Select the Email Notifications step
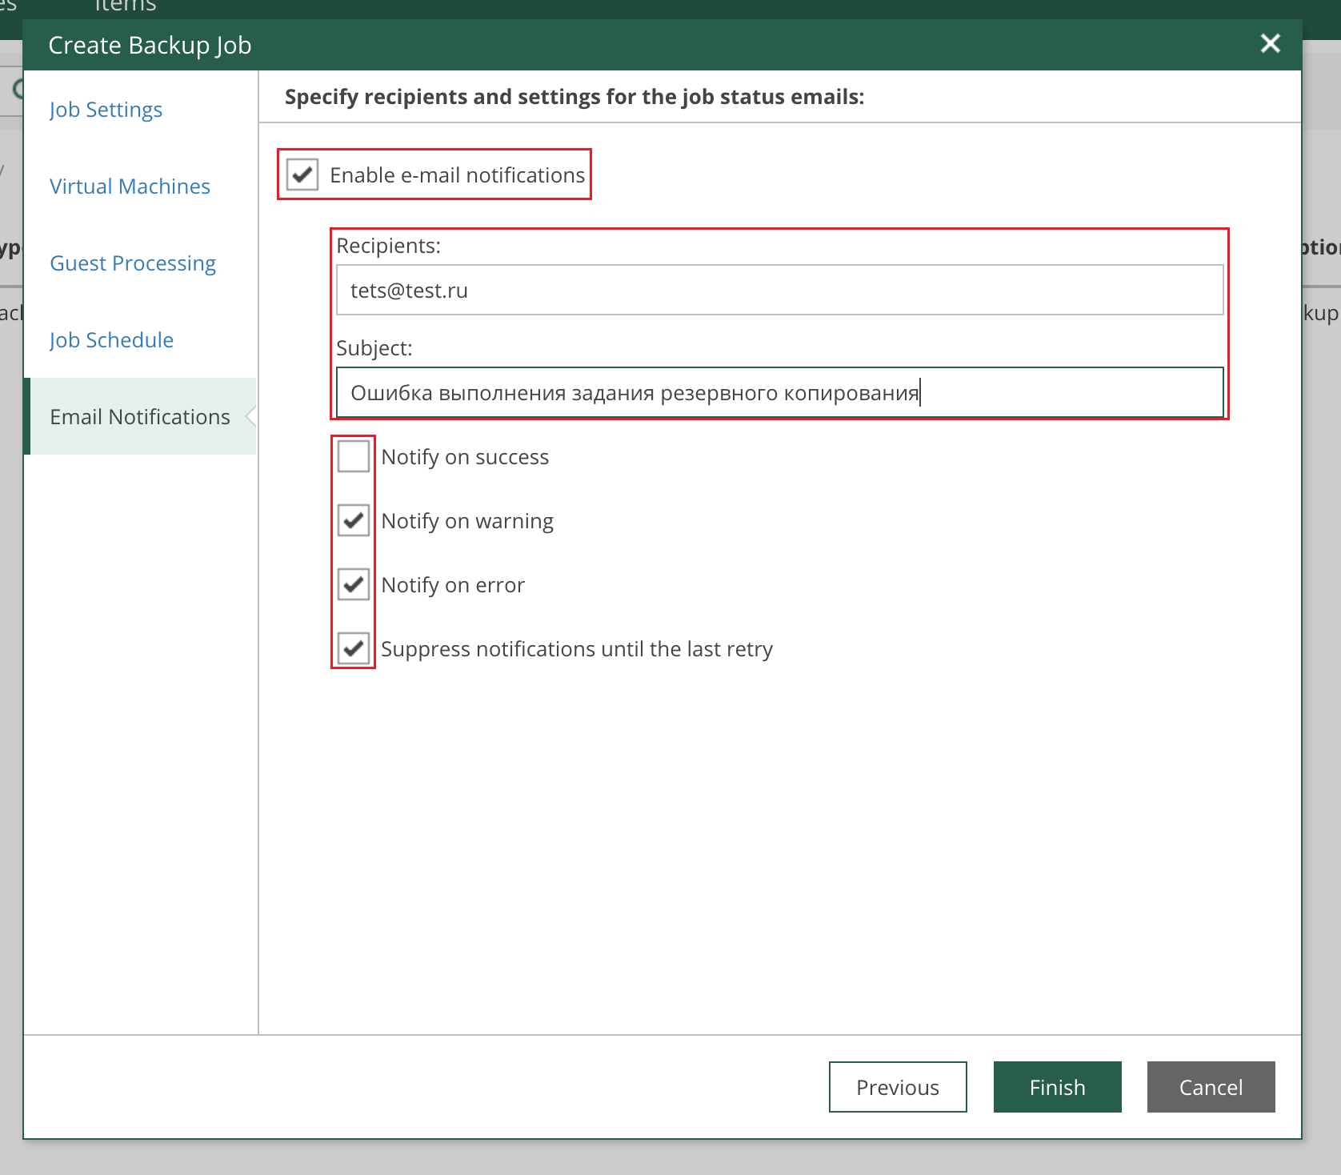 (140, 417)
